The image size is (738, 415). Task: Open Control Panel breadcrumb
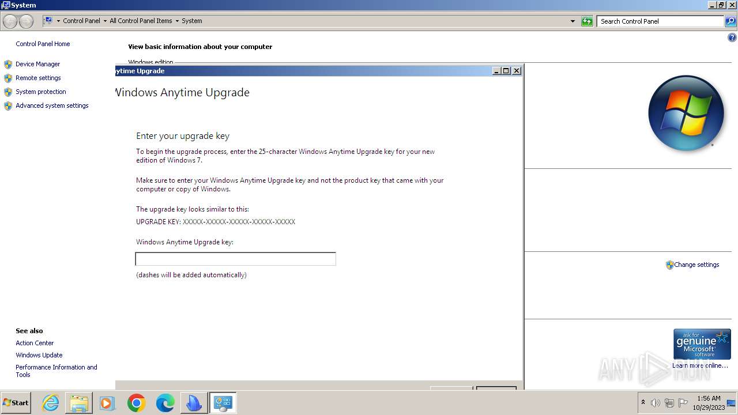click(81, 21)
